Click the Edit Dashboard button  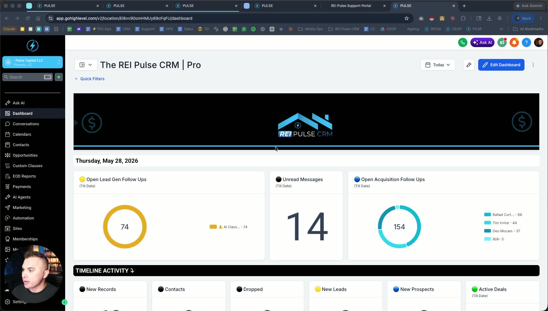coord(501,65)
